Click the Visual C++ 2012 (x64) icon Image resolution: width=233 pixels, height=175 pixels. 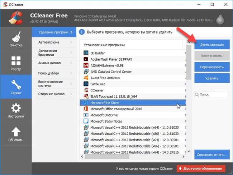coord(86,127)
